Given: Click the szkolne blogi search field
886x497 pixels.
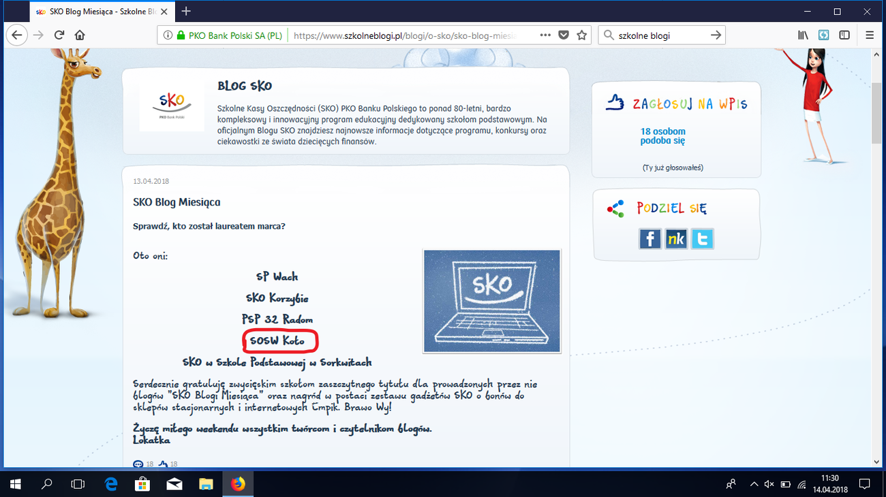Looking at the screenshot, I should pyautogui.click(x=661, y=35).
